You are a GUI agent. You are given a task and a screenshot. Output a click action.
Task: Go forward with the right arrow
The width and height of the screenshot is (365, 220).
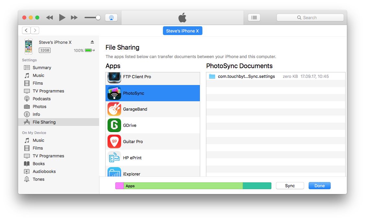pos(35,30)
